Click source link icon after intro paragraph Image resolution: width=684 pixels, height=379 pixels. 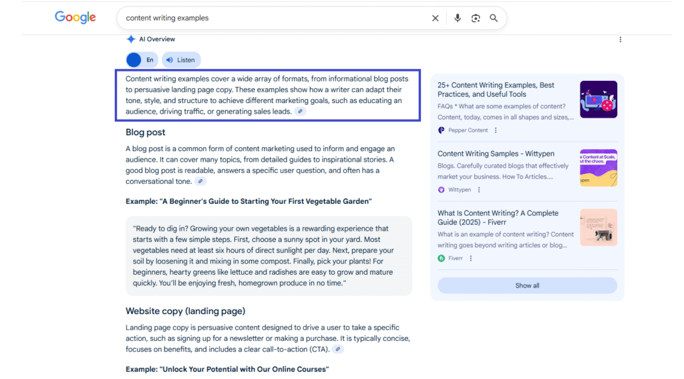pos(301,112)
